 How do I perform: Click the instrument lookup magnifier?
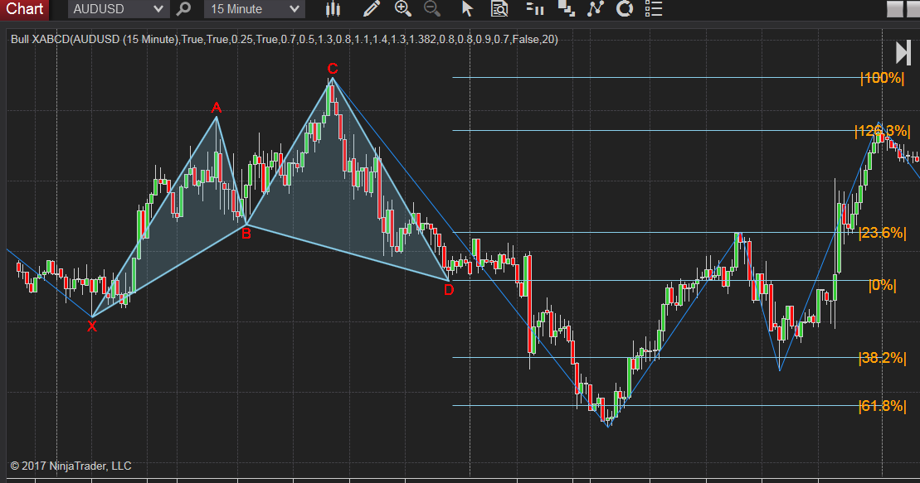point(184,9)
